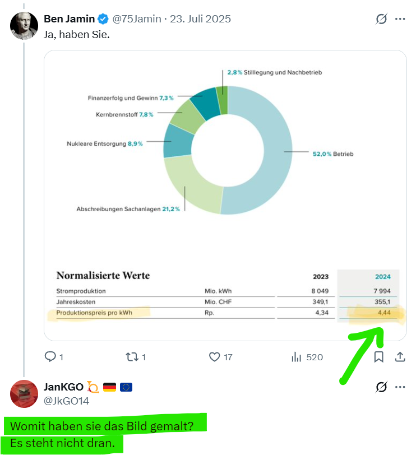The height and width of the screenshot is (460, 416).
Task: Click the Grok icon on JanKGO's reply
Action: point(381,387)
